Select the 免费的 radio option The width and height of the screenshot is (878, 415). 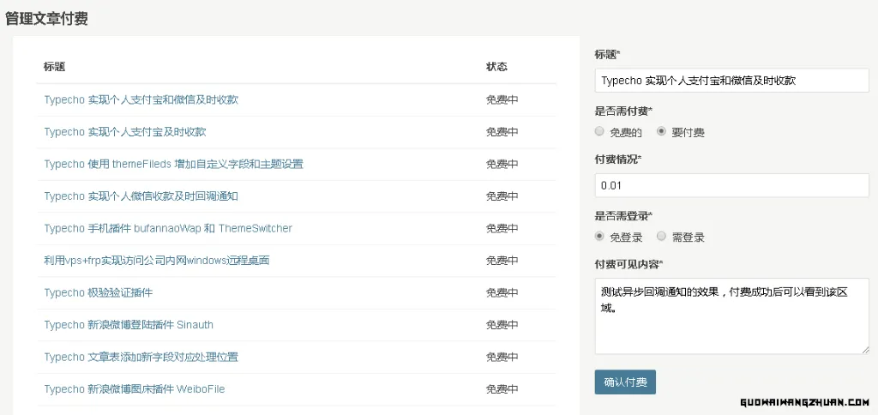599,131
